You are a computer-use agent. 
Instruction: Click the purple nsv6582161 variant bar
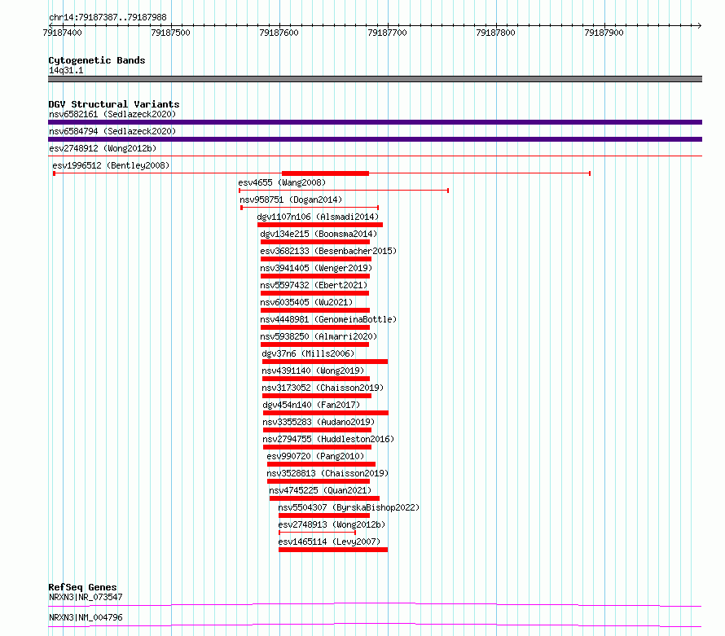(x=375, y=122)
